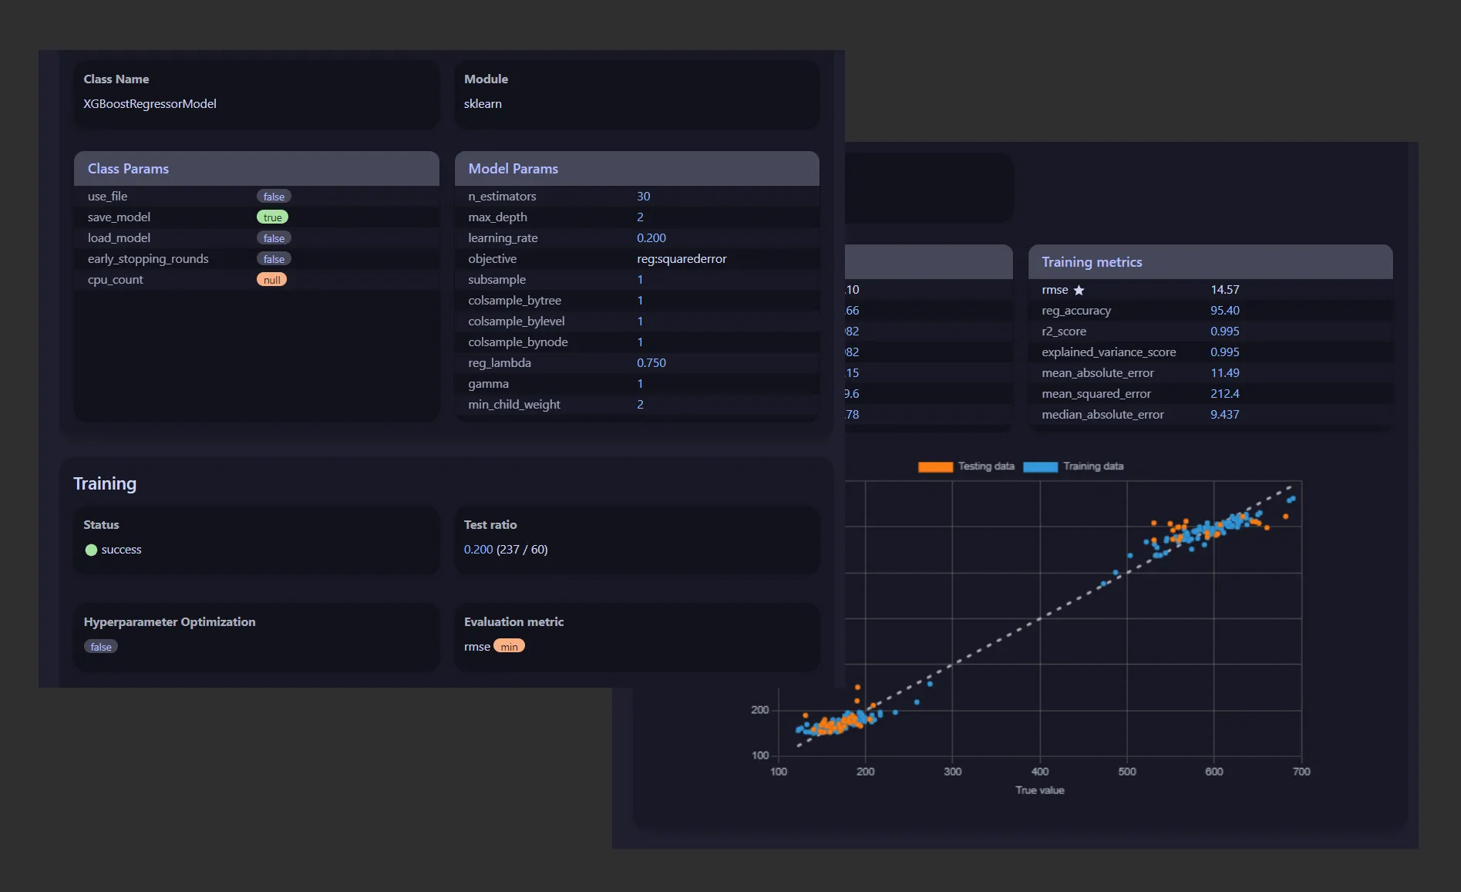Click the colsample_bytree row label
This screenshot has height=892, width=1461.
pyautogui.click(x=514, y=301)
